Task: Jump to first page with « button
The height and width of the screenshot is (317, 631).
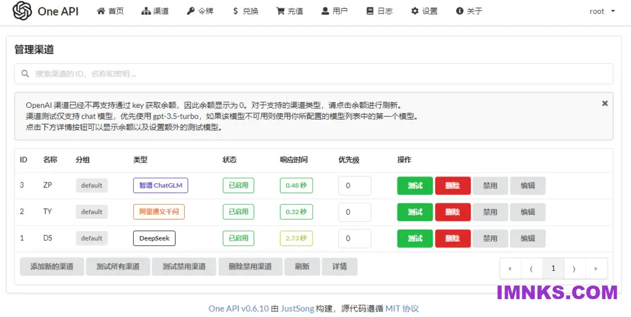Action: pos(510,269)
